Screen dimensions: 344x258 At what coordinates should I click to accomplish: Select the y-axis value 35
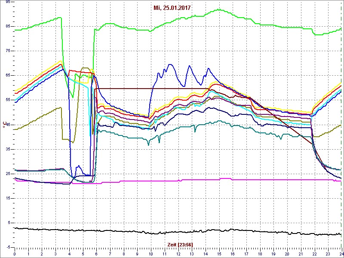point(7,149)
